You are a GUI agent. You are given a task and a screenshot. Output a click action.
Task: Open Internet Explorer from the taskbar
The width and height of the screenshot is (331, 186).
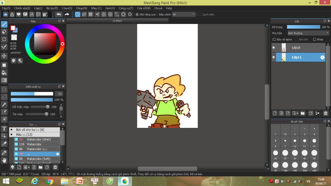(35, 181)
